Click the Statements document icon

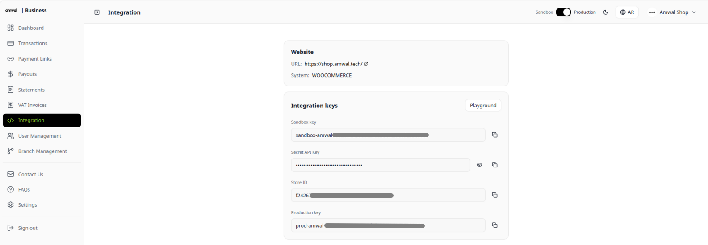pyautogui.click(x=11, y=90)
